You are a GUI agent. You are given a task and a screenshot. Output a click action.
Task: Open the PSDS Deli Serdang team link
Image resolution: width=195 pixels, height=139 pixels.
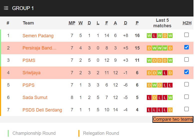(x=42, y=110)
